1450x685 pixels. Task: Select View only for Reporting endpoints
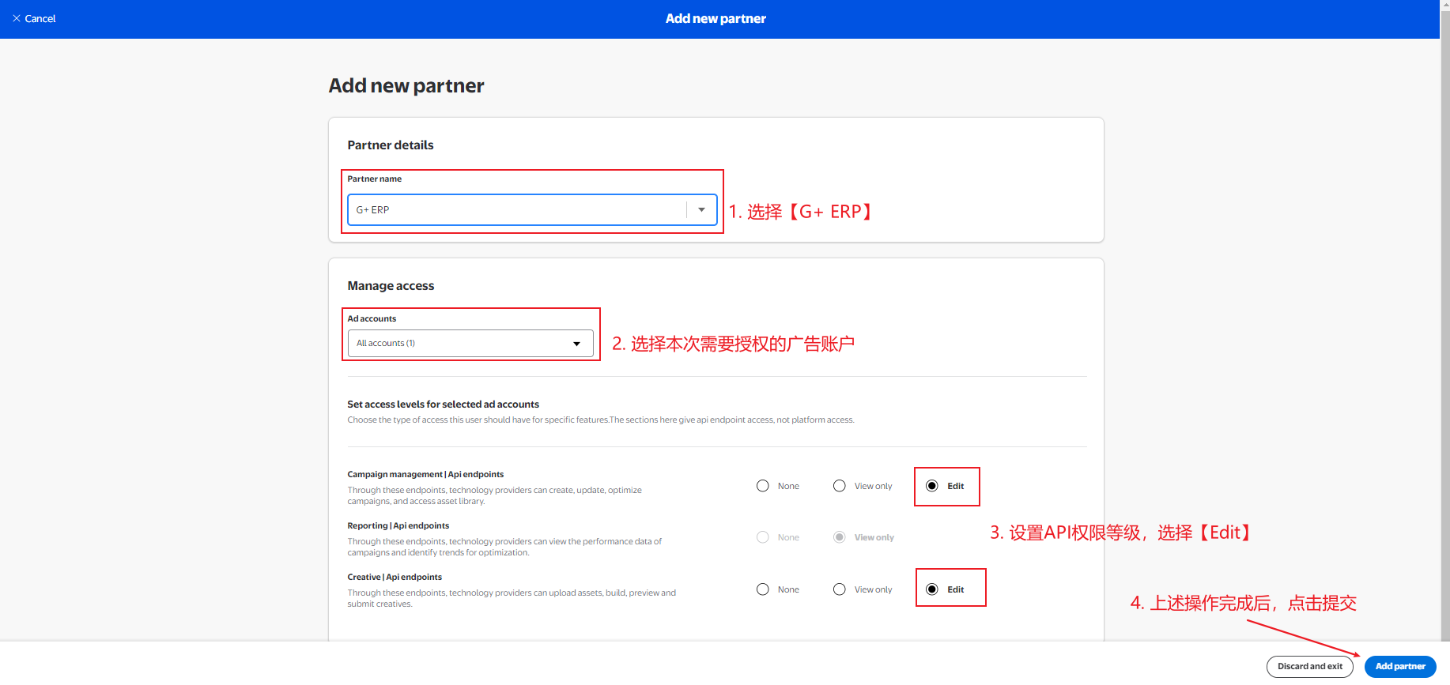[x=840, y=537]
